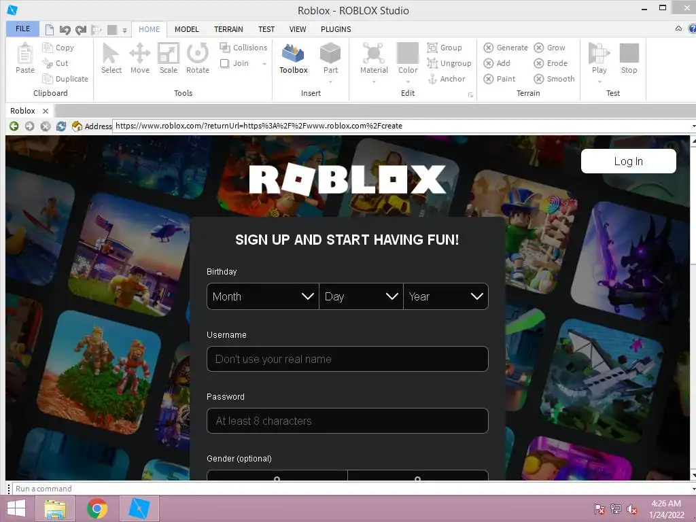696x522 pixels.
Task: Click the Log In button
Action: pyautogui.click(x=629, y=161)
